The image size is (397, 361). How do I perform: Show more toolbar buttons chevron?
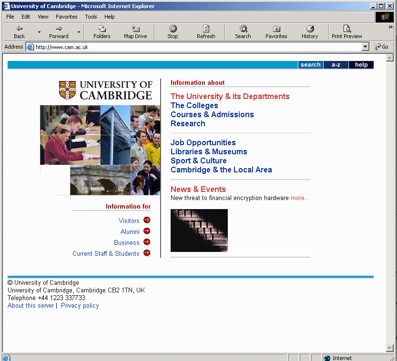click(391, 27)
